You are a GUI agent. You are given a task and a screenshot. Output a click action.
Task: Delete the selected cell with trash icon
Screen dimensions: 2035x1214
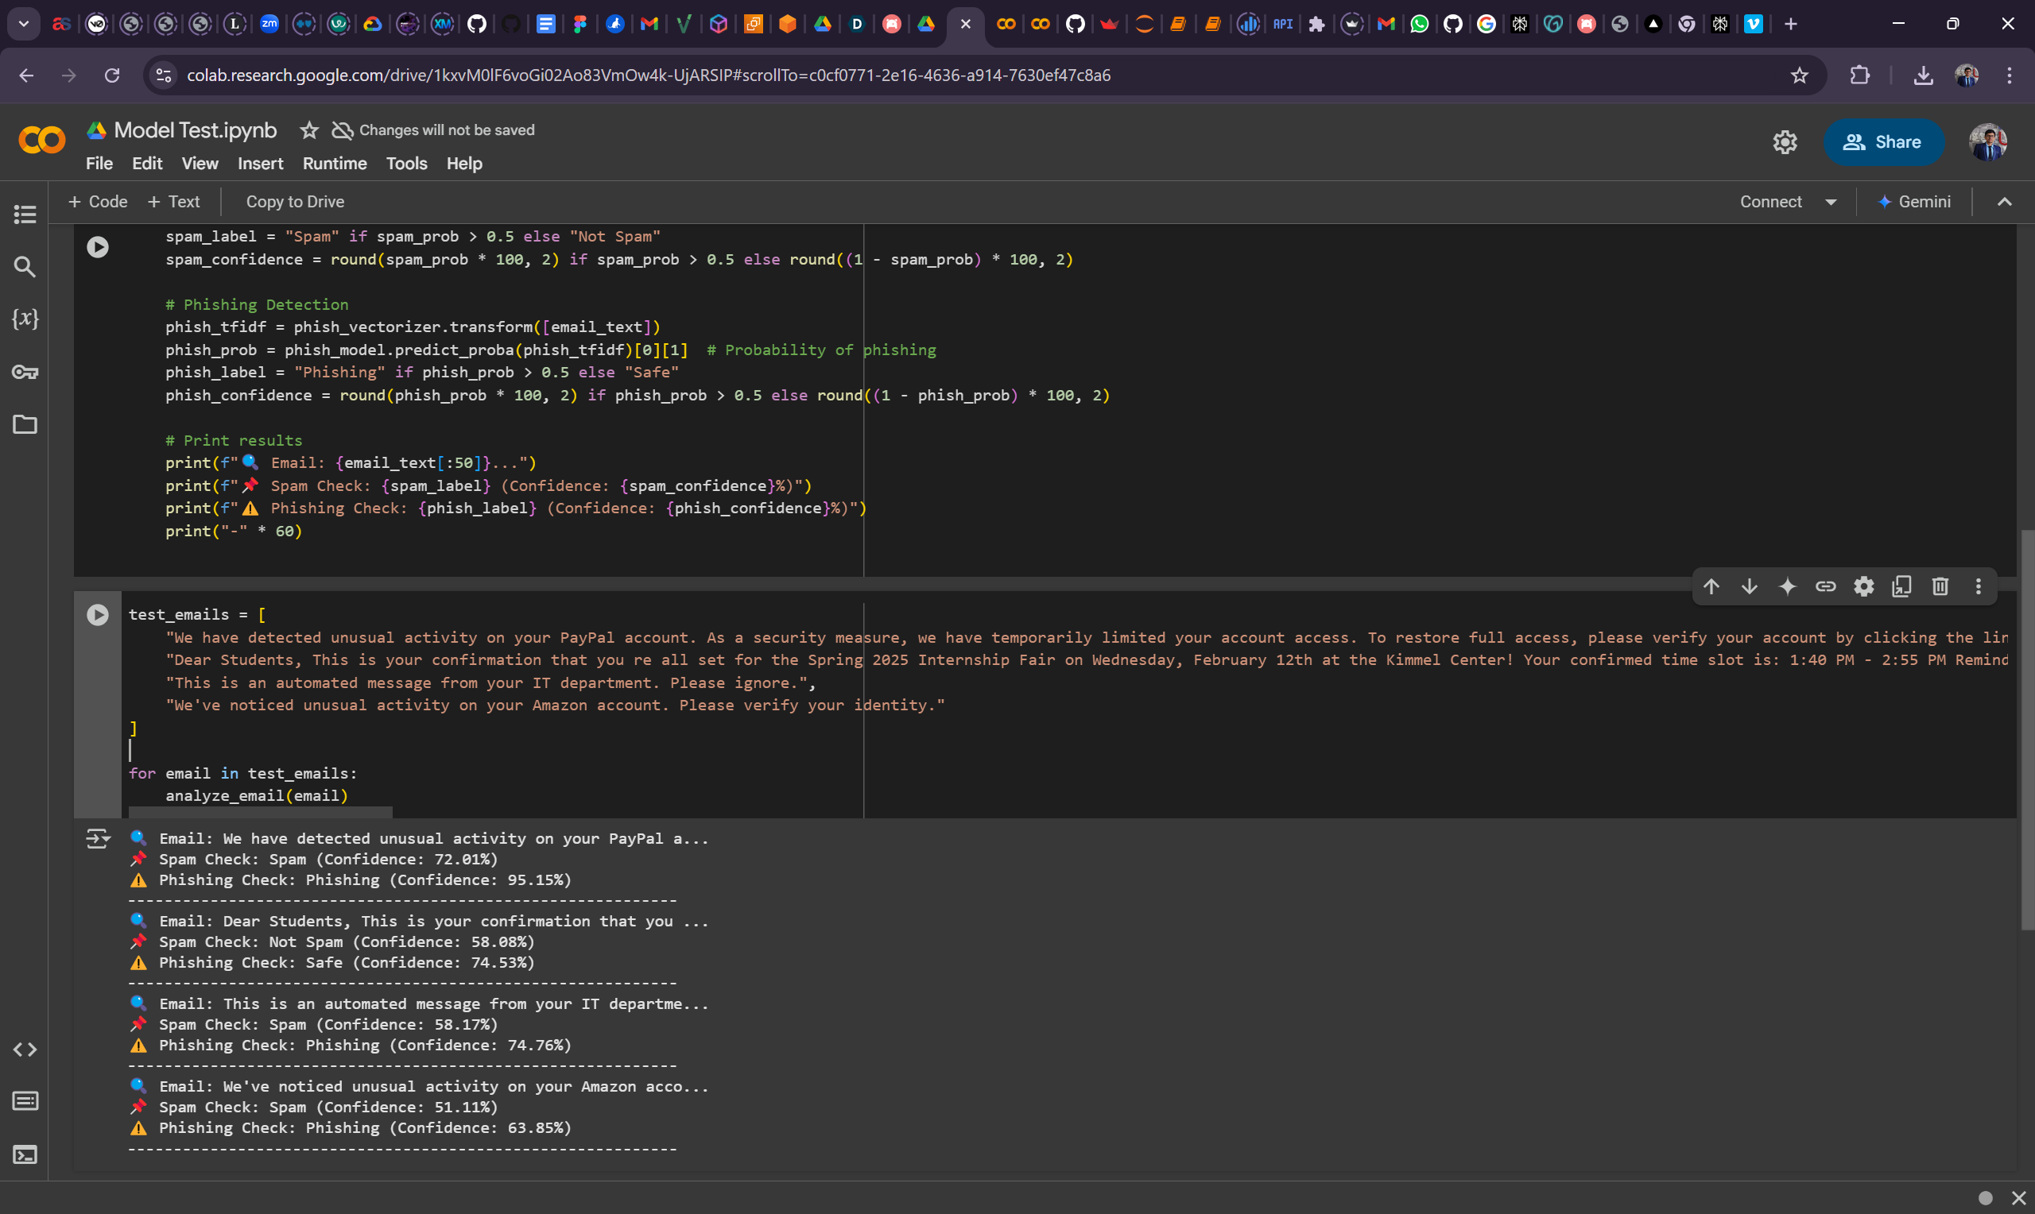click(x=1940, y=586)
